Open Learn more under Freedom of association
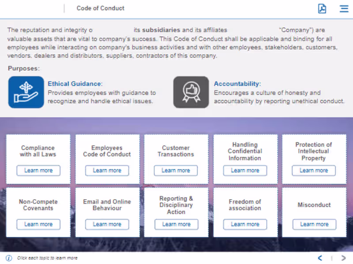 point(245,224)
